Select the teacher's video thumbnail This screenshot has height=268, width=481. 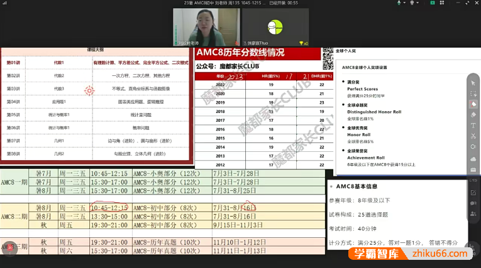pyautogui.click(x=206, y=27)
